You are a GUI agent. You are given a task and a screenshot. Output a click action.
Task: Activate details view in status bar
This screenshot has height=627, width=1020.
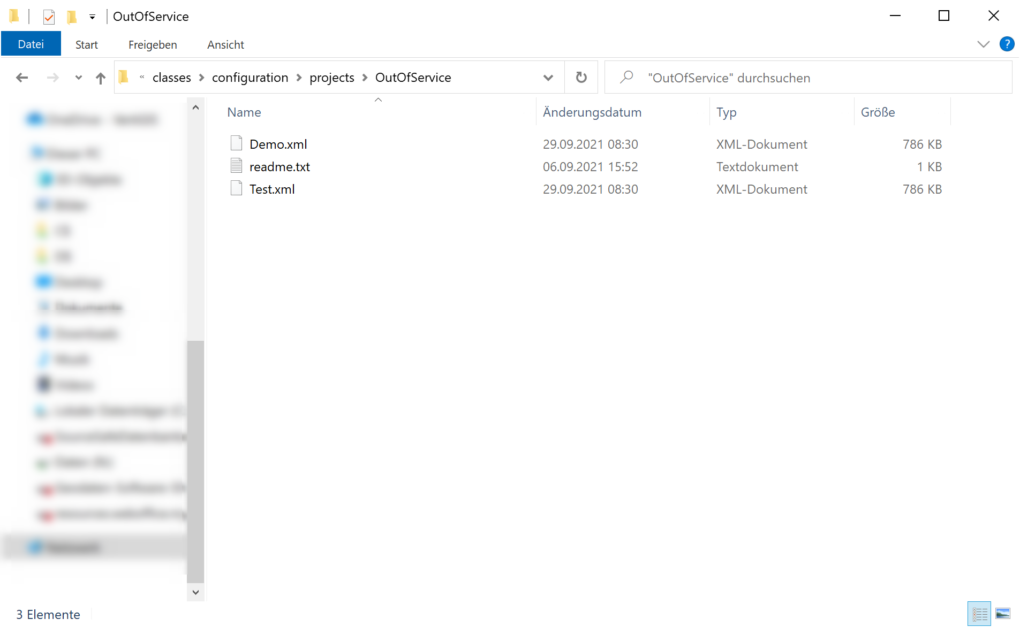(979, 614)
